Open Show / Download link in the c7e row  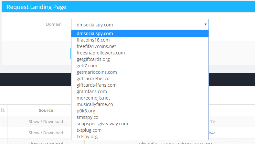click(x=46, y=121)
